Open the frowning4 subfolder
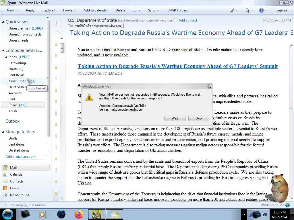Image resolution: width=294 pixels, height=220 pixels. coord(19,63)
